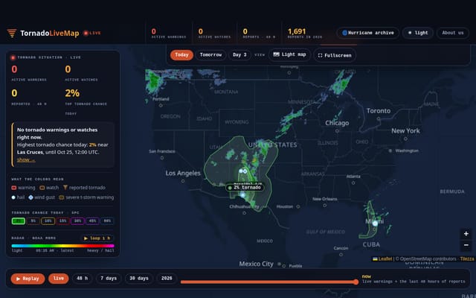Select the 48 h time range
476x298 pixels.
click(83, 278)
